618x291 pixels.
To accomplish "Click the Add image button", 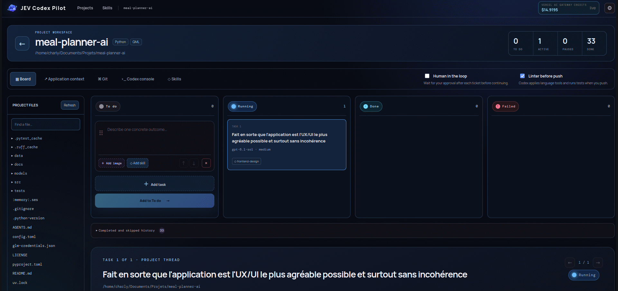I will point(112,163).
